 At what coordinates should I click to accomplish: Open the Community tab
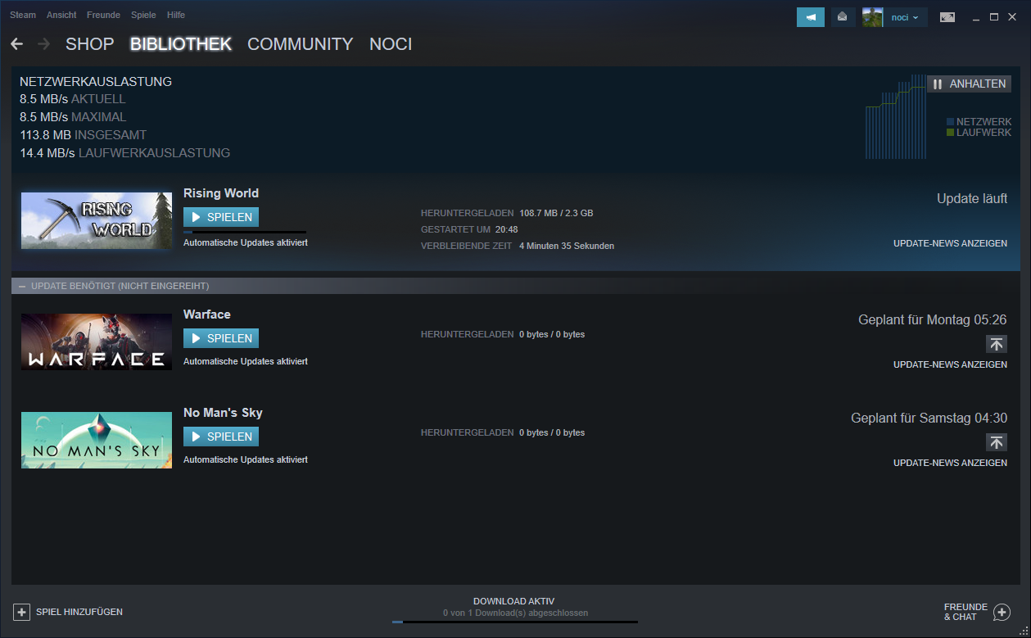tap(300, 44)
